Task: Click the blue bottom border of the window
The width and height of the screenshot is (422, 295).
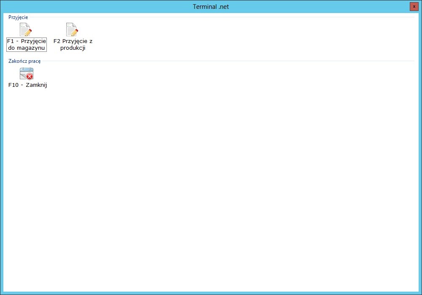Action: point(211,293)
